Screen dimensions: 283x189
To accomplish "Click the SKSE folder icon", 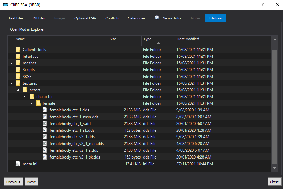I will point(18,77).
